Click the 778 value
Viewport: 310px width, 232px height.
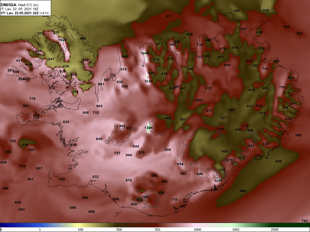[x=32, y=99]
